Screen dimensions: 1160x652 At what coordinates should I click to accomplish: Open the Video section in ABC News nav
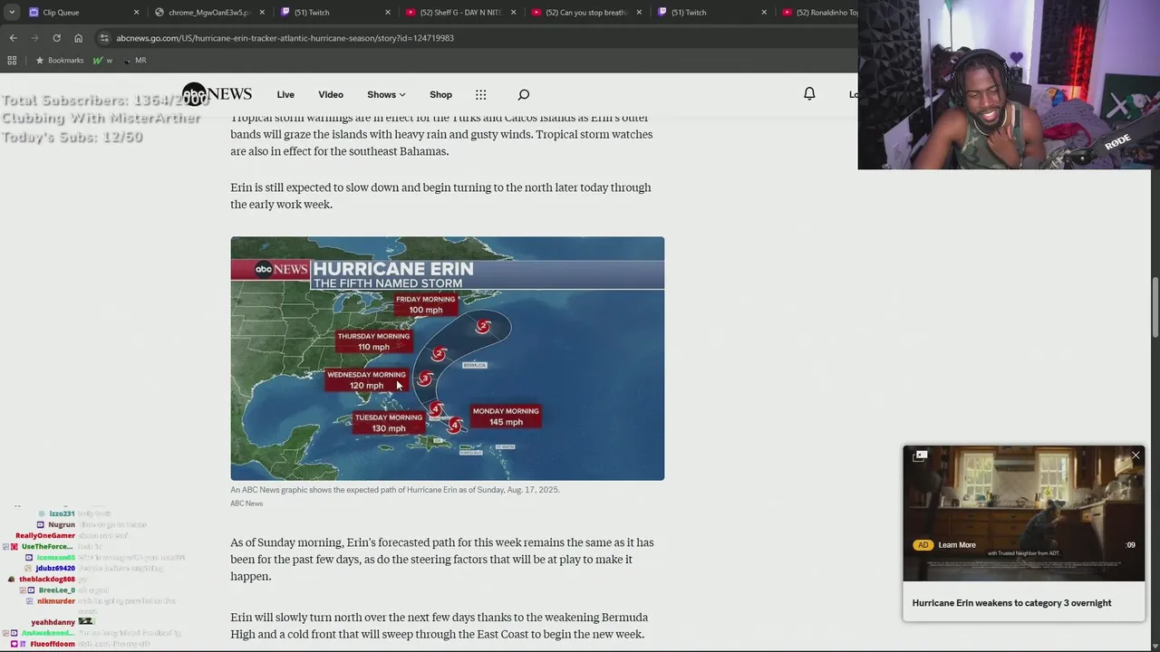[331, 95]
